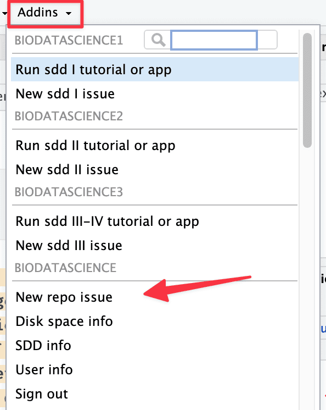This screenshot has height=410, width=326.
Task: Click the BIODATASCIENCE1 section header
Action: coord(69,40)
